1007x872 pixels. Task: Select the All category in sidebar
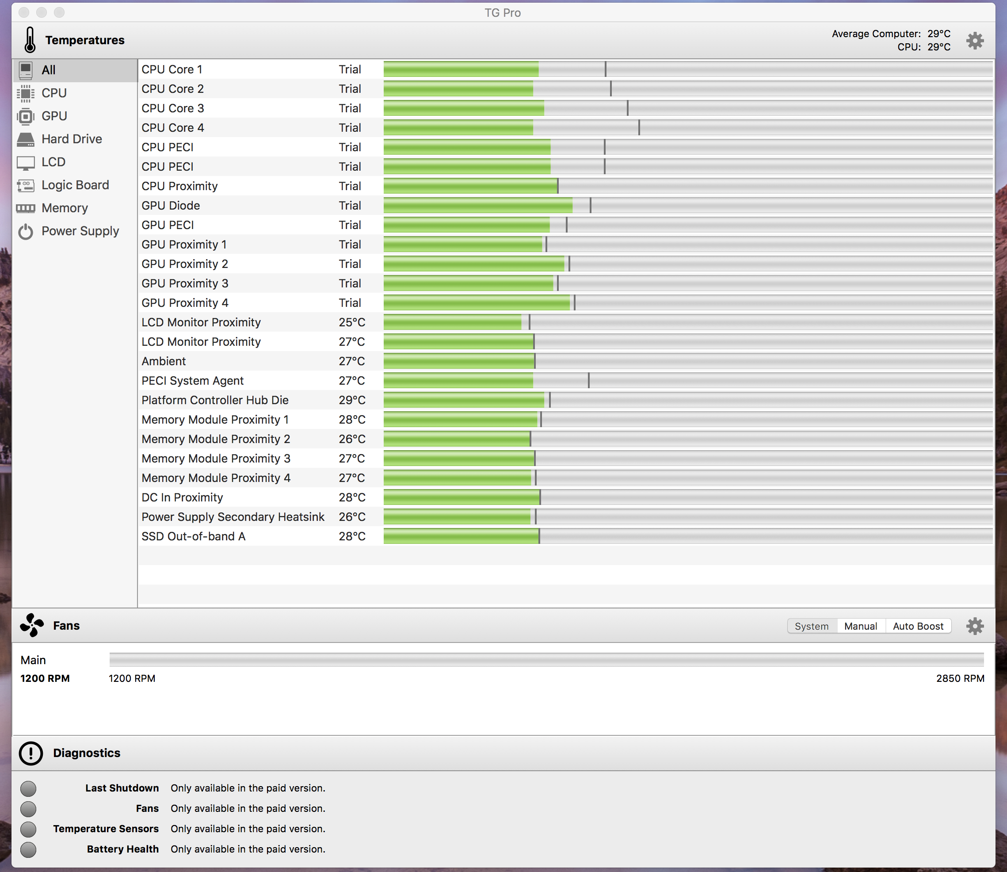coord(48,70)
